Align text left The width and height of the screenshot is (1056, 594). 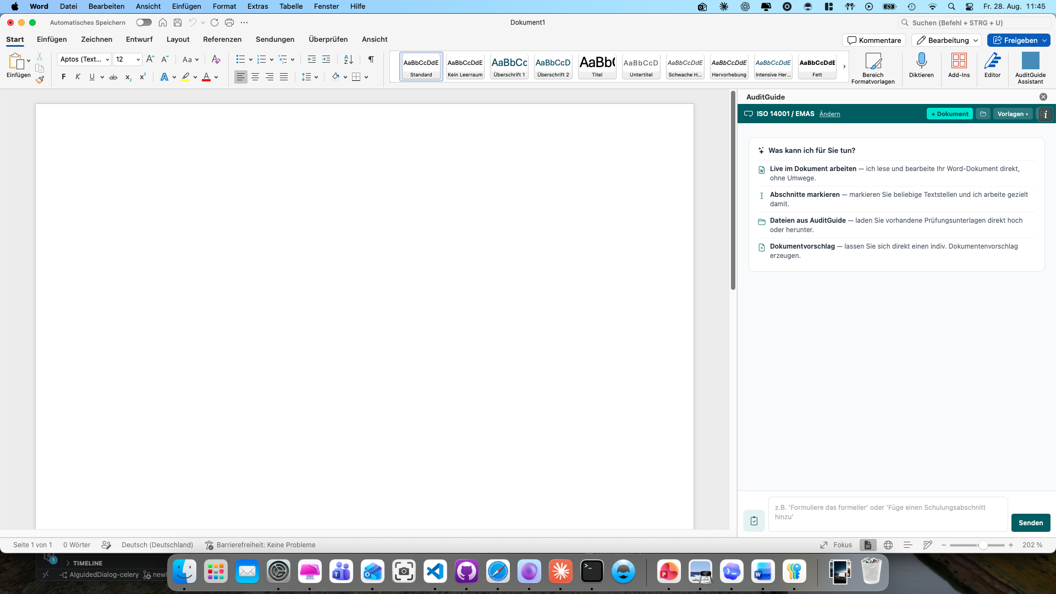pyautogui.click(x=241, y=77)
